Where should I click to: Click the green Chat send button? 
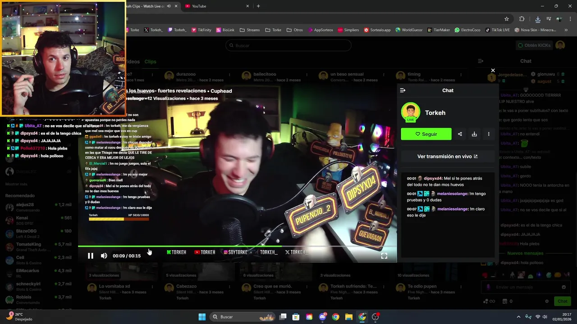tap(562, 301)
